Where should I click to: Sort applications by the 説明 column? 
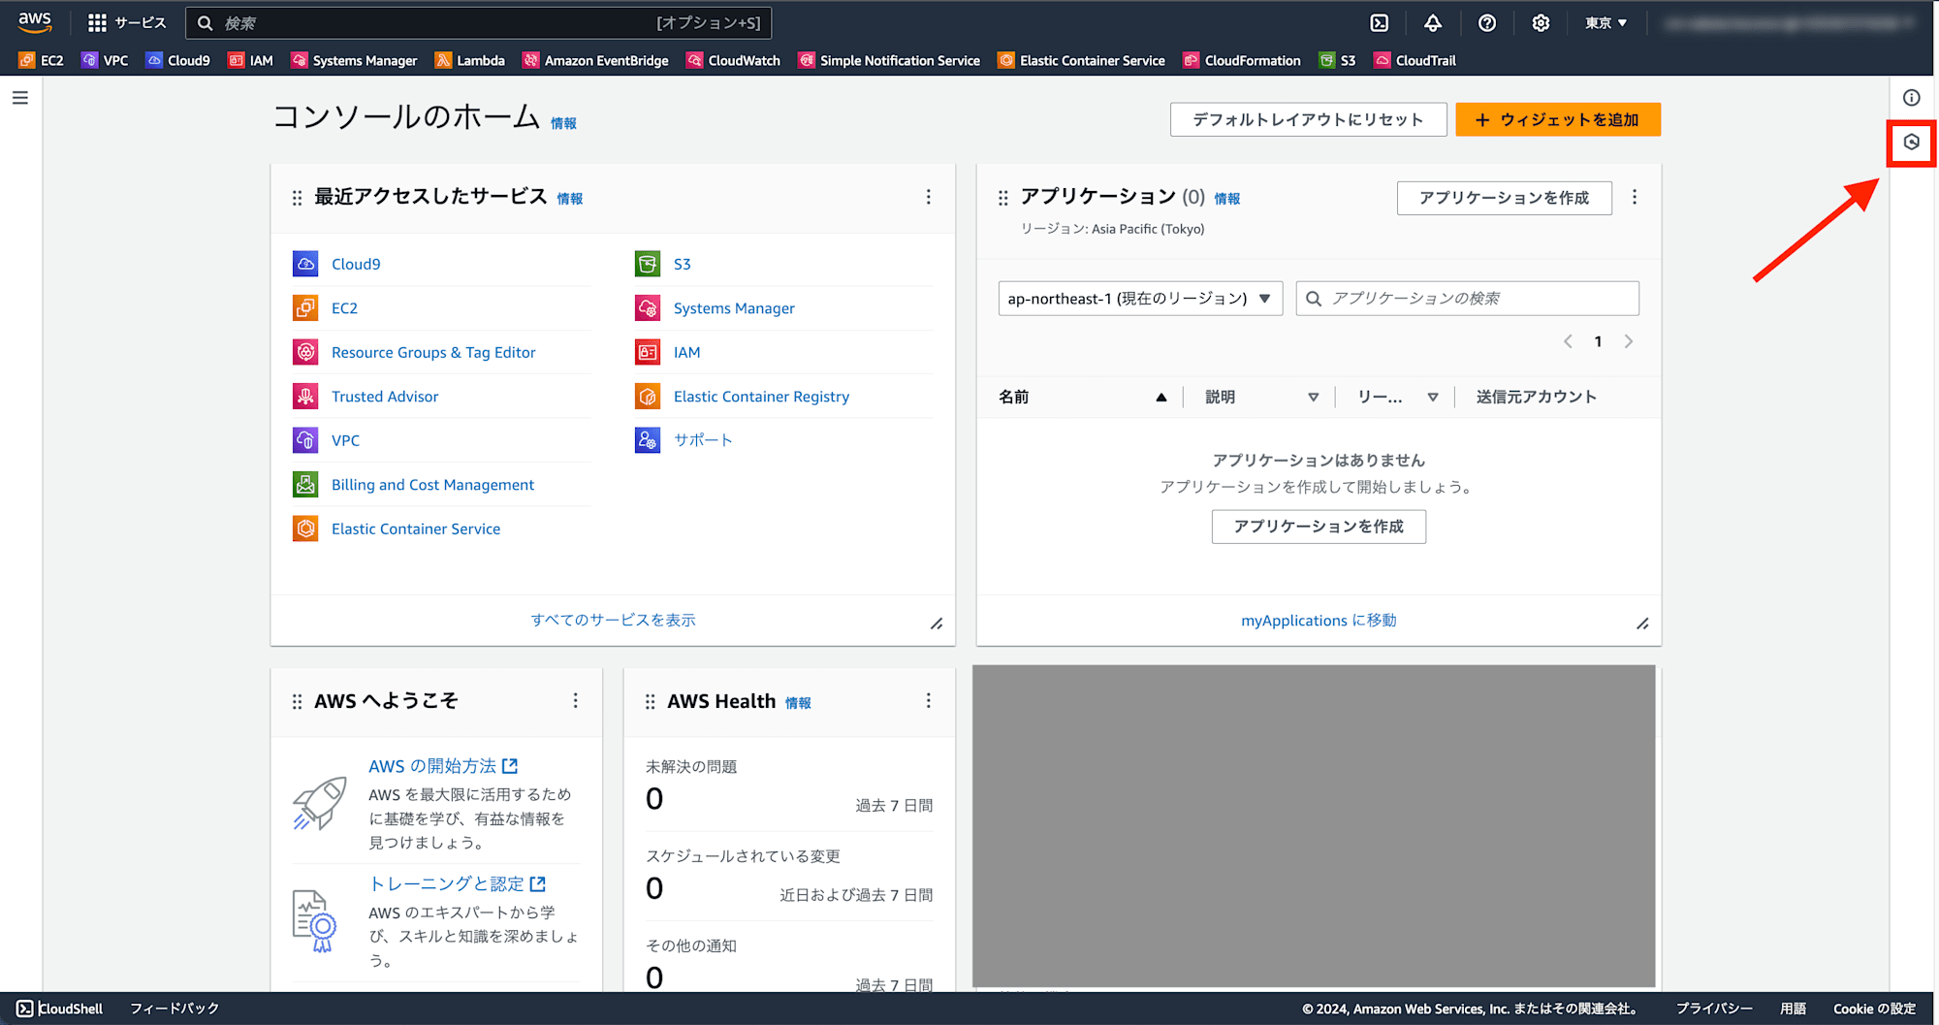click(x=1261, y=397)
